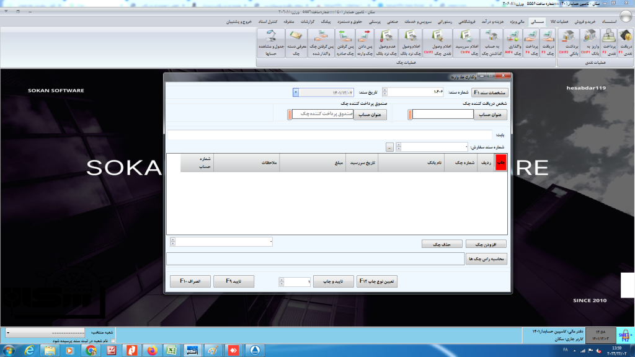The width and height of the screenshot is (635, 357).
Task: Click the انصراف F10 cancel button
Action: (190, 281)
